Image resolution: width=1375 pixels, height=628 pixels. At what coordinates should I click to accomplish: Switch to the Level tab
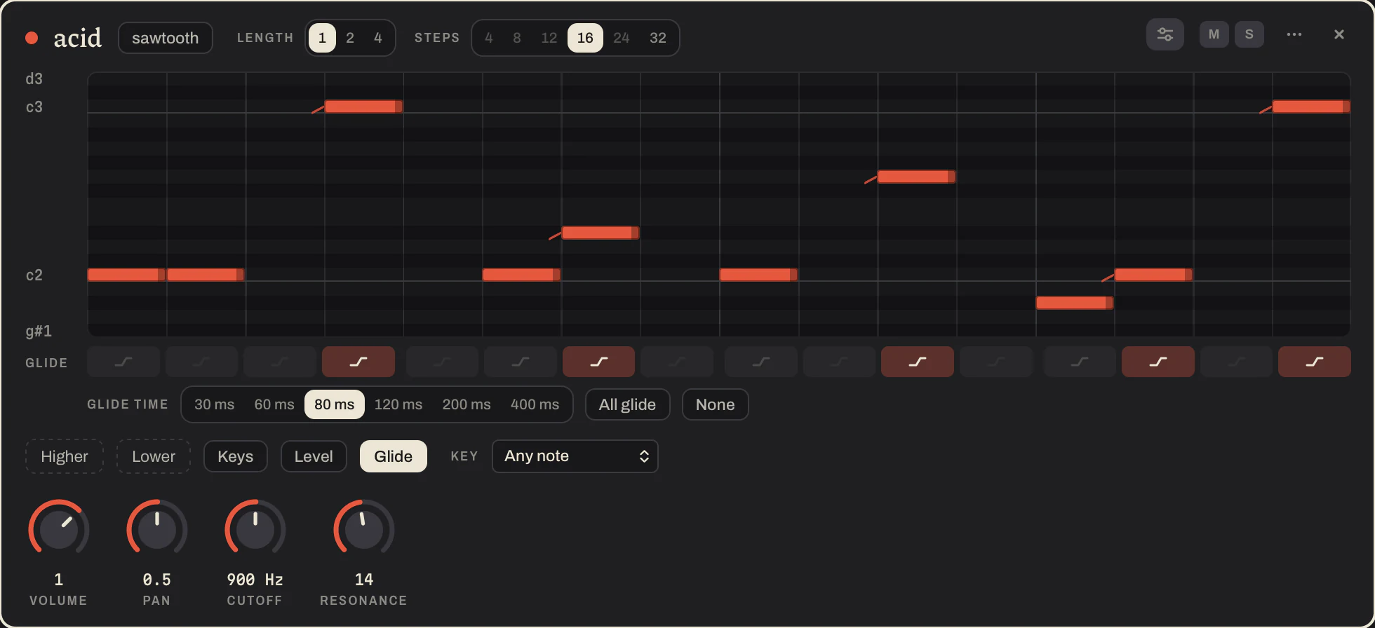[x=314, y=456]
